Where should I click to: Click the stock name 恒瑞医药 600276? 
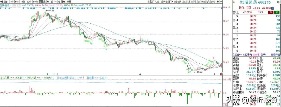[256, 2]
